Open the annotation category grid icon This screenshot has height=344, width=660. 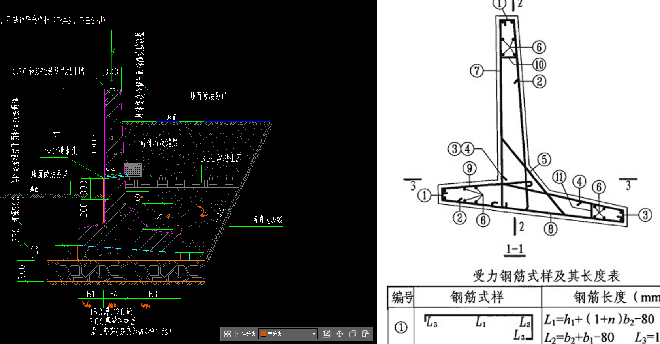(x=228, y=334)
